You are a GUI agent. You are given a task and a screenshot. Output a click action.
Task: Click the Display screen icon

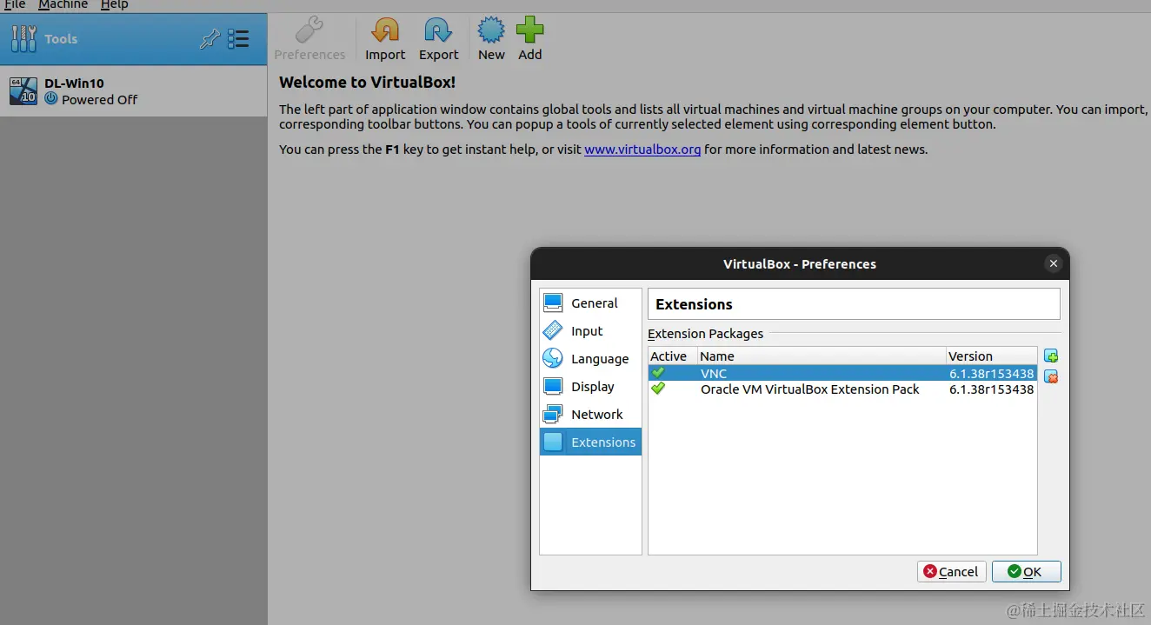click(x=553, y=386)
